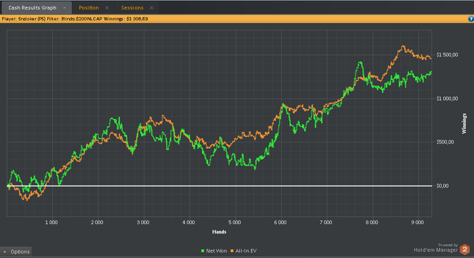The image size is (474, 258).
Task: Click the player filter info bar text
Action: [x=74, y=19]
